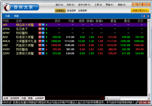Switch to 自选品种 view
This screenshot has height=106, width=152.
click(x=71, y=10)
